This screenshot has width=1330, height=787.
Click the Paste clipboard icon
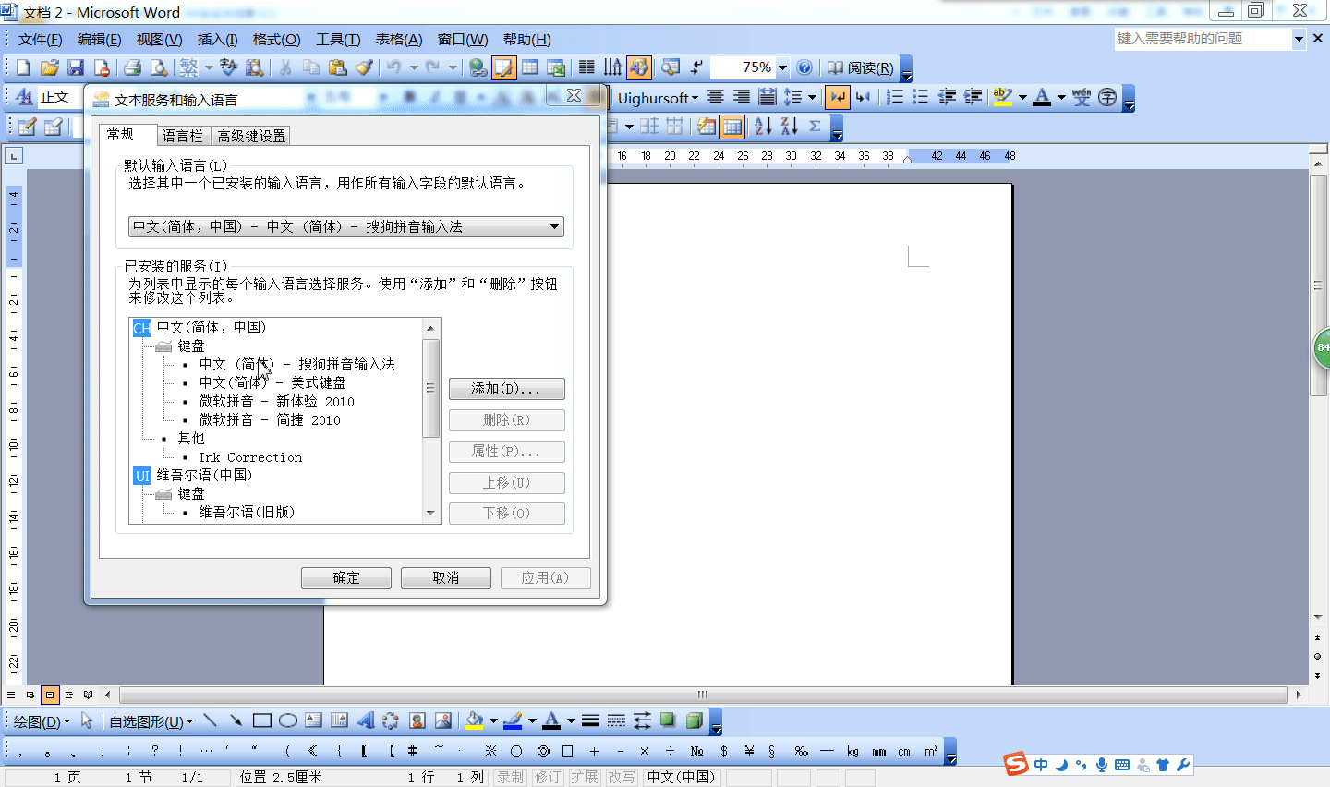pos(337,67)
